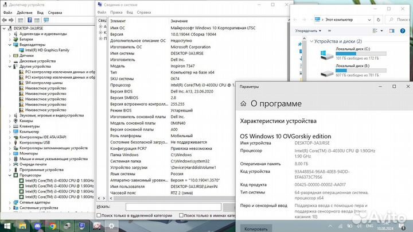
Task: Click the Local Disk (E:) usage bar
Action: pyautogui.click(x=361, y=71)
